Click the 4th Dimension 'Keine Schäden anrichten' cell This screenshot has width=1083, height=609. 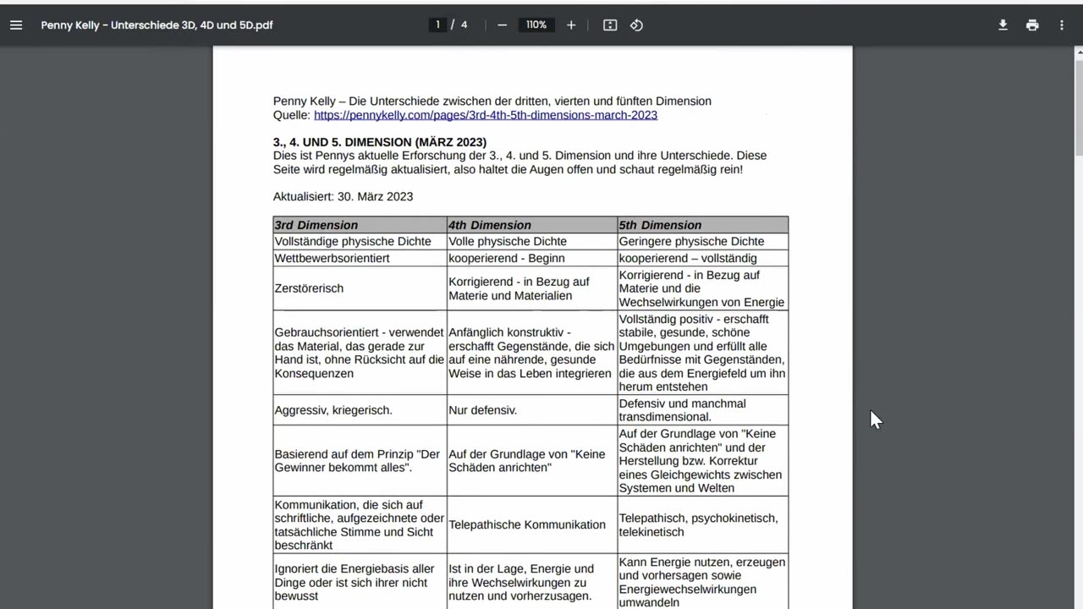[532, 461]
